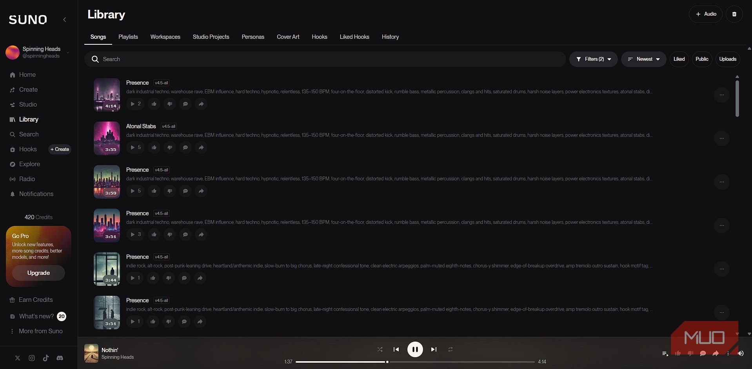
Task: Click the + Audio button
Action: [706, 14]
